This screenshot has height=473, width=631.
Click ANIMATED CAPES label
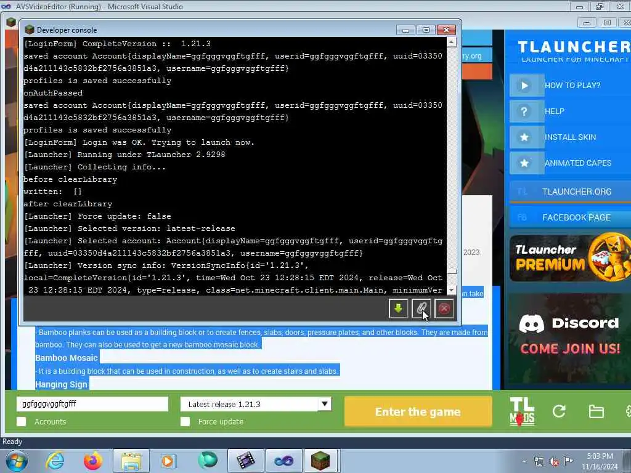pyautogui.click(x=578, y=163)
